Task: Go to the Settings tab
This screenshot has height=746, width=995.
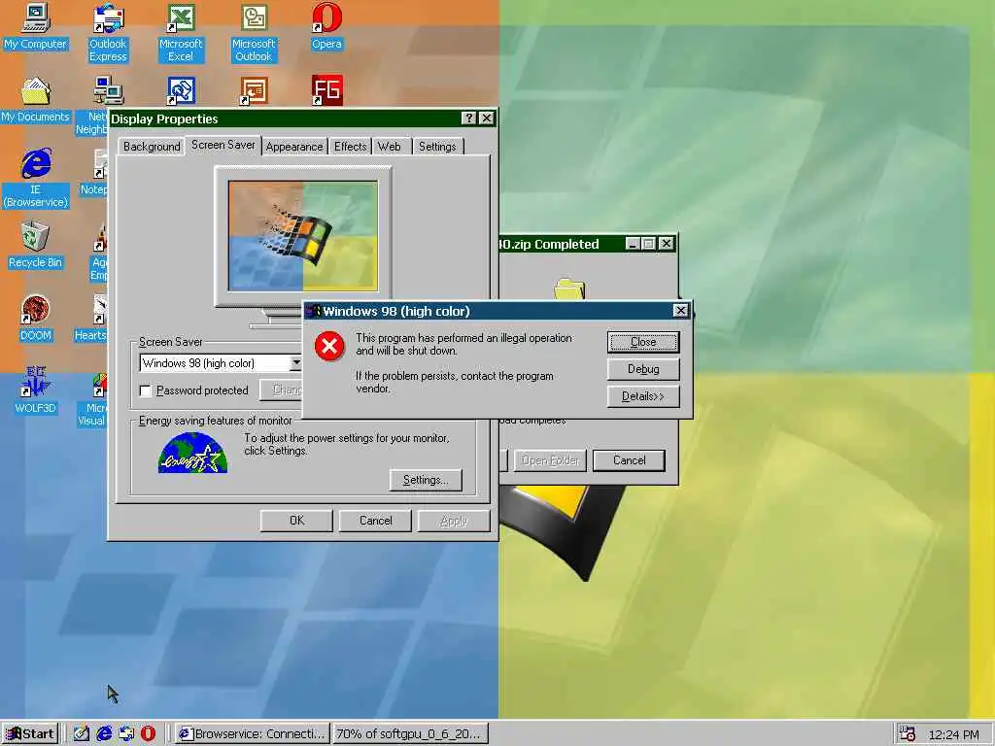Action: 437,147
